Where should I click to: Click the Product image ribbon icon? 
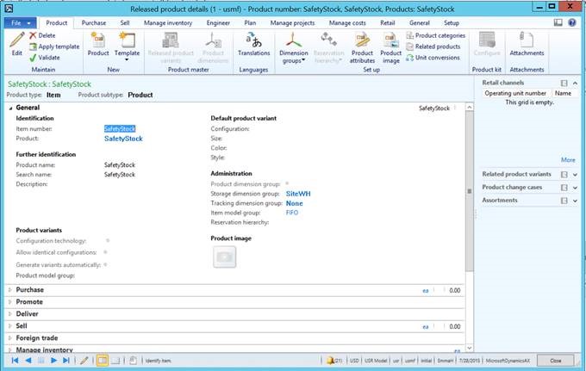click(x=391, y=43)
